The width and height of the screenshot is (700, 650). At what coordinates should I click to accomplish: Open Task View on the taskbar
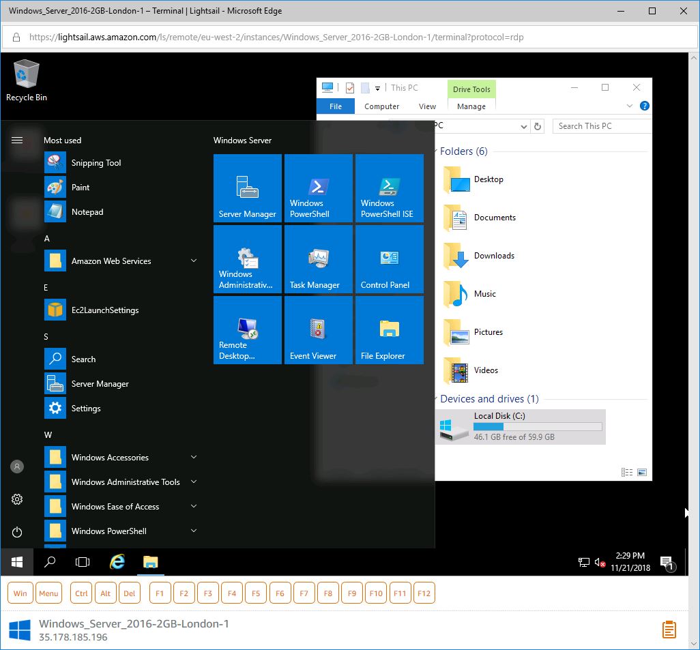click(x=83, y=562)
